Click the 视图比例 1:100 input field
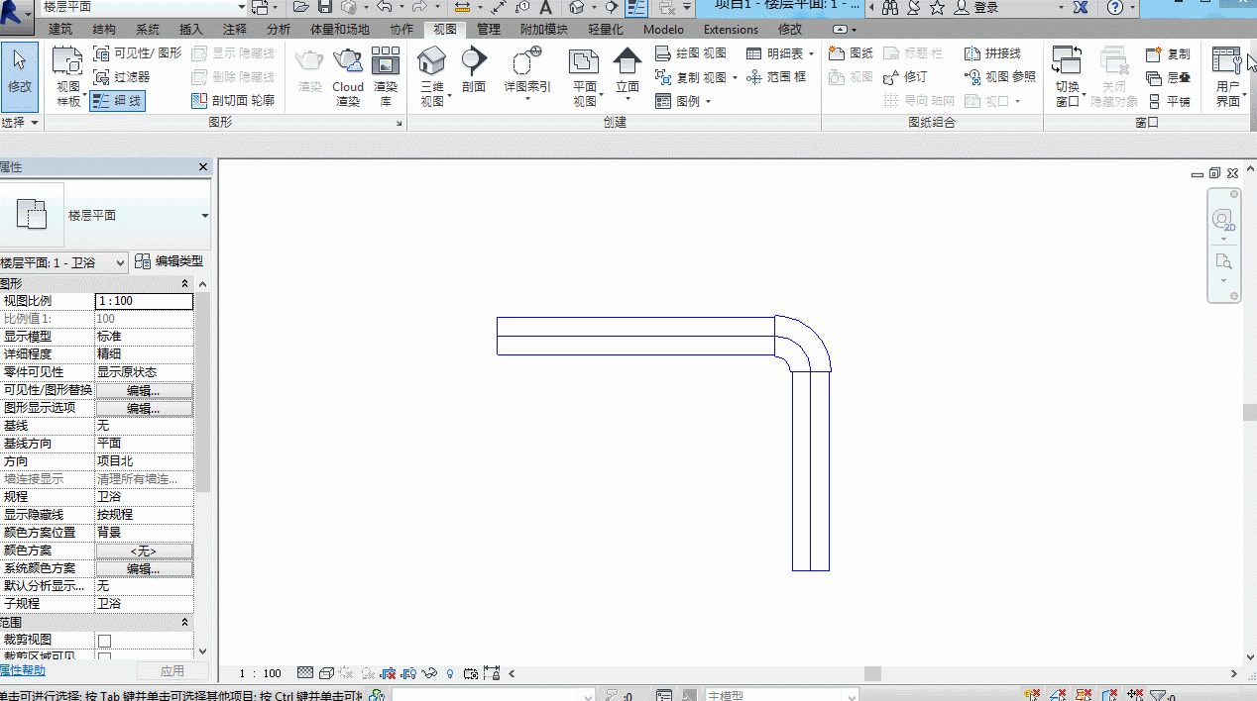Viewport: 1257px width, 701px height. coord(144,301)
